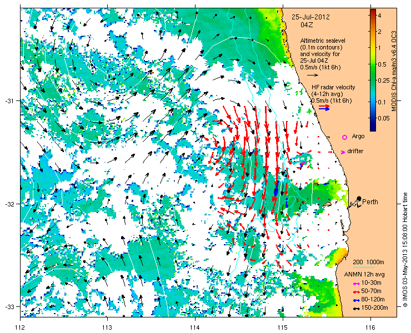Click the latitude label -31
This screenshot has width=411, height=333.
point(8,101)
